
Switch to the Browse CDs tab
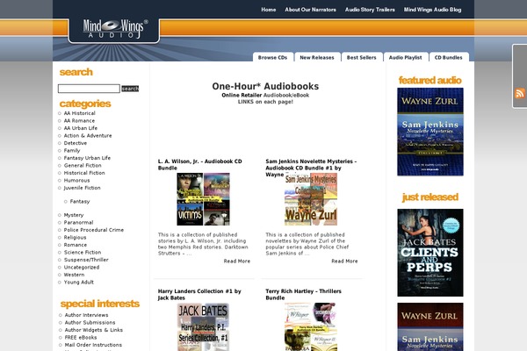pos(273,57)
